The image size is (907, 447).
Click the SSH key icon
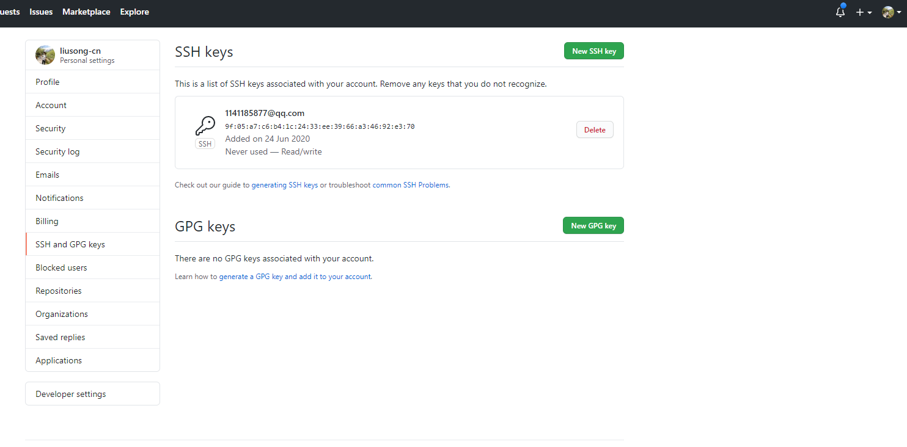[x=205, y=126]
